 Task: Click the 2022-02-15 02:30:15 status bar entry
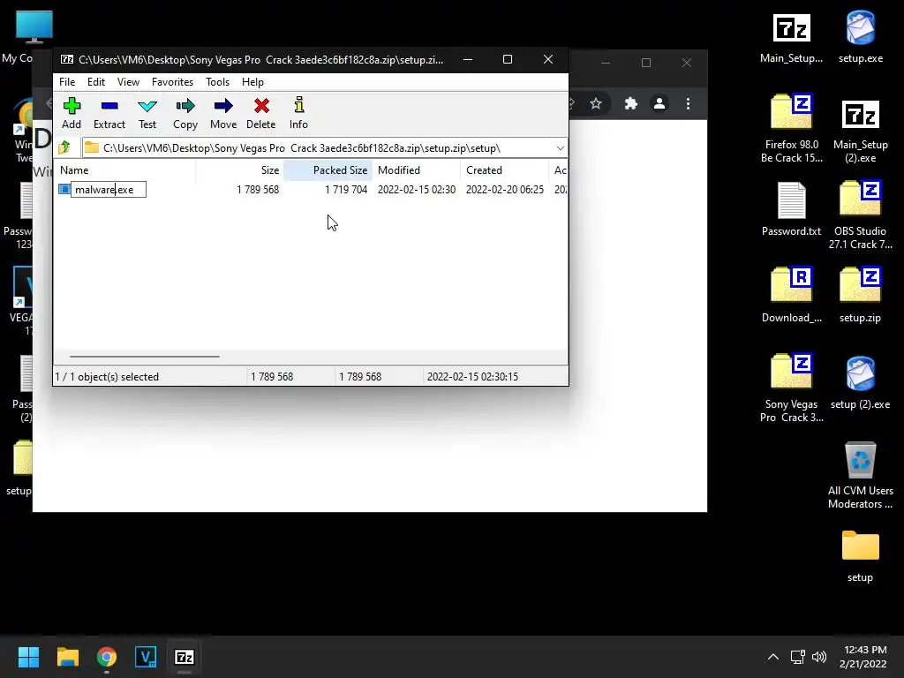[x=472, y=376]
